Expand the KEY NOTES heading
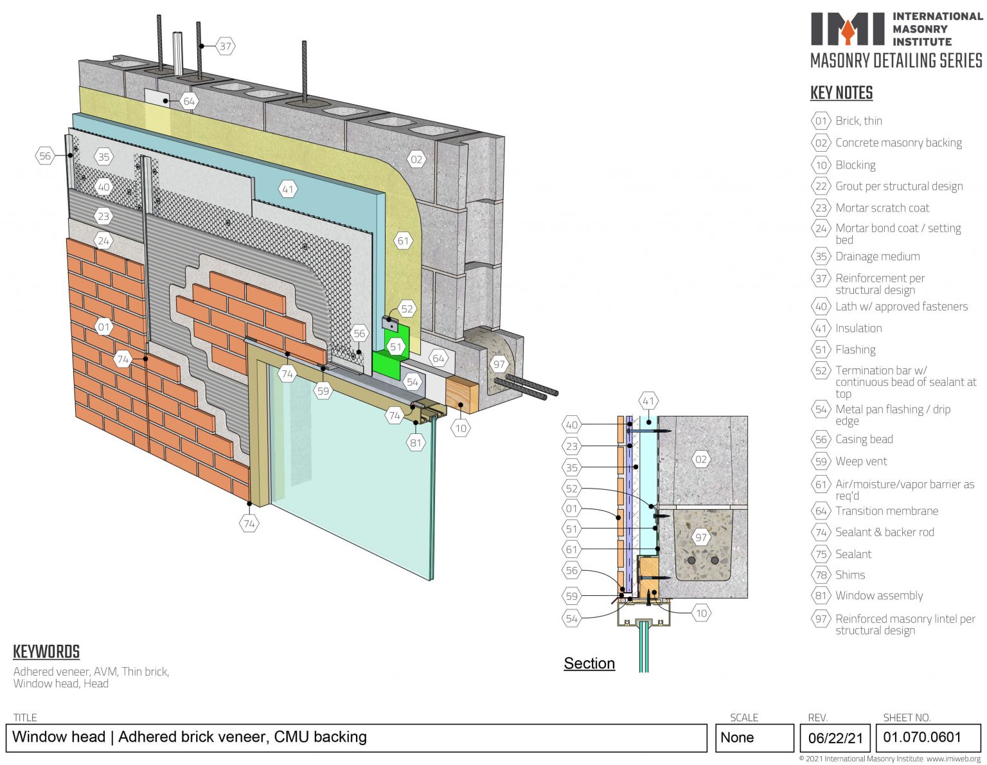The height and width of the screenshot is (765, 987). pyautogui.click(x=842, y=93)
